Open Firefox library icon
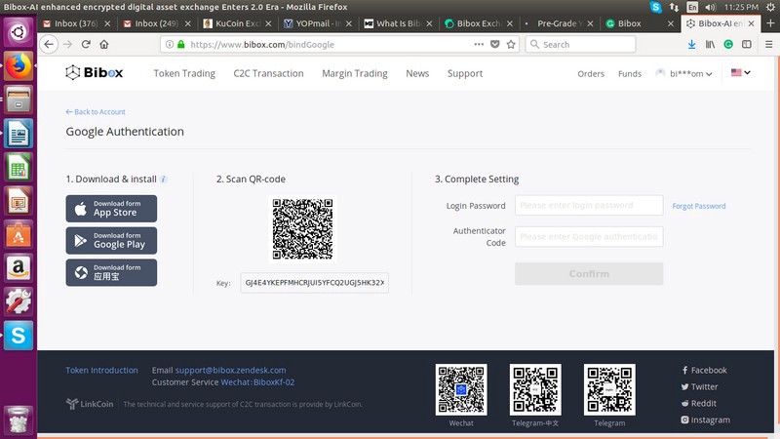The height and width of the screenshot is (439, 780). [710, 44]
